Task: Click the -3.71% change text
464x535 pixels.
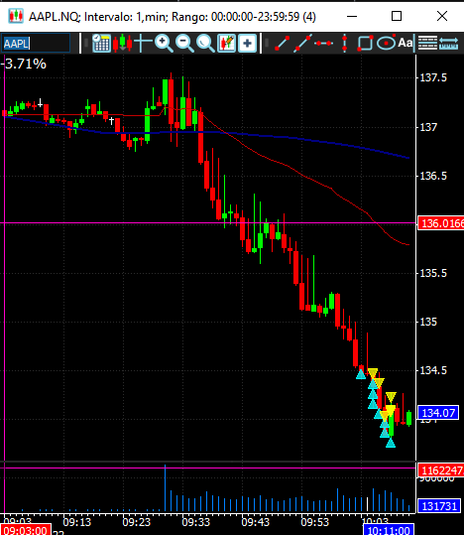Action: pos(24,64)
